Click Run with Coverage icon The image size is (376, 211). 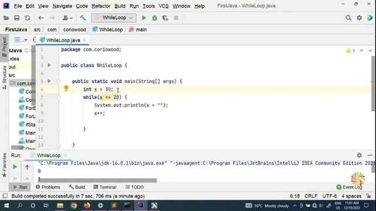click(165, 18)
